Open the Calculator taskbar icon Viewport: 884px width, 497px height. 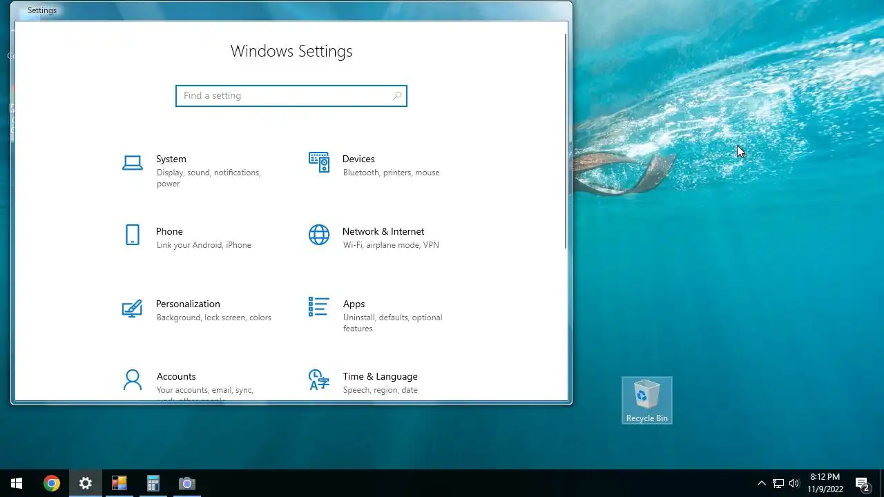click(x=153, y=483)
